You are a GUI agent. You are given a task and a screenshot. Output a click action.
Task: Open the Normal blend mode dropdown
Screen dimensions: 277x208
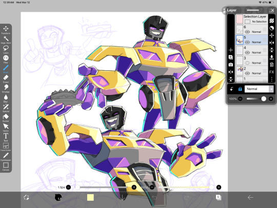(259, 89)
